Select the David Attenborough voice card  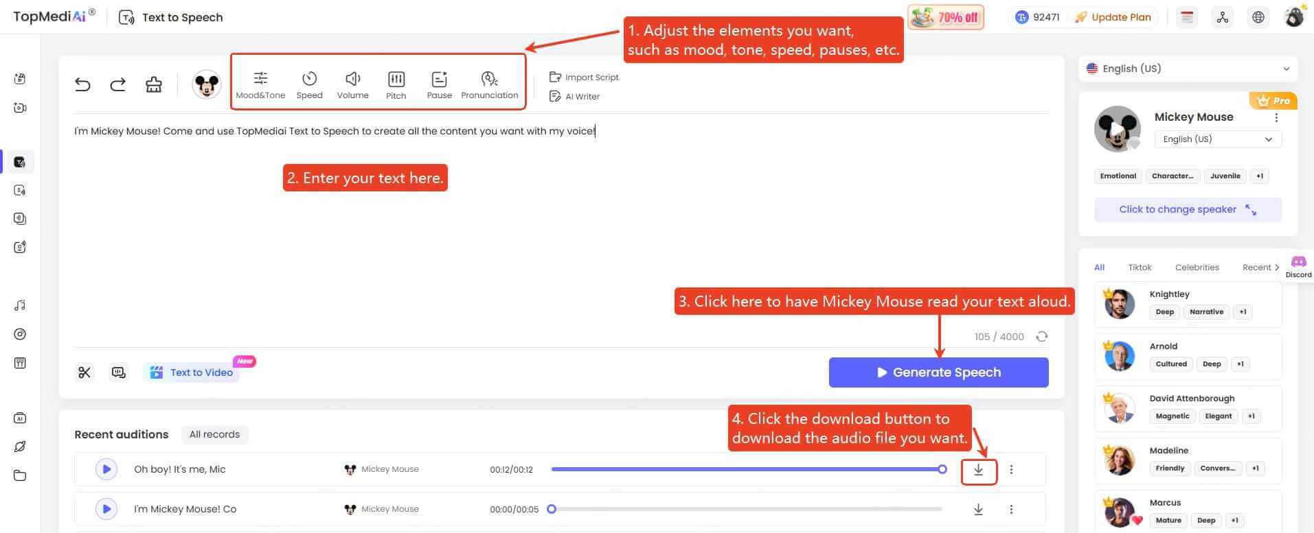coord(1188,408)
